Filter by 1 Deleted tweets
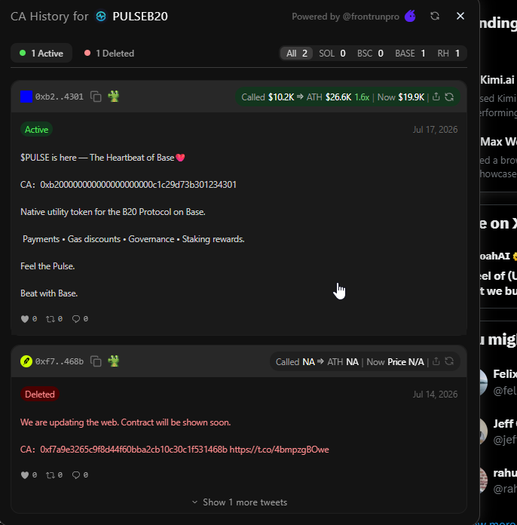Image resolution: width=517 pixels, height=525 pixels. 109,54
